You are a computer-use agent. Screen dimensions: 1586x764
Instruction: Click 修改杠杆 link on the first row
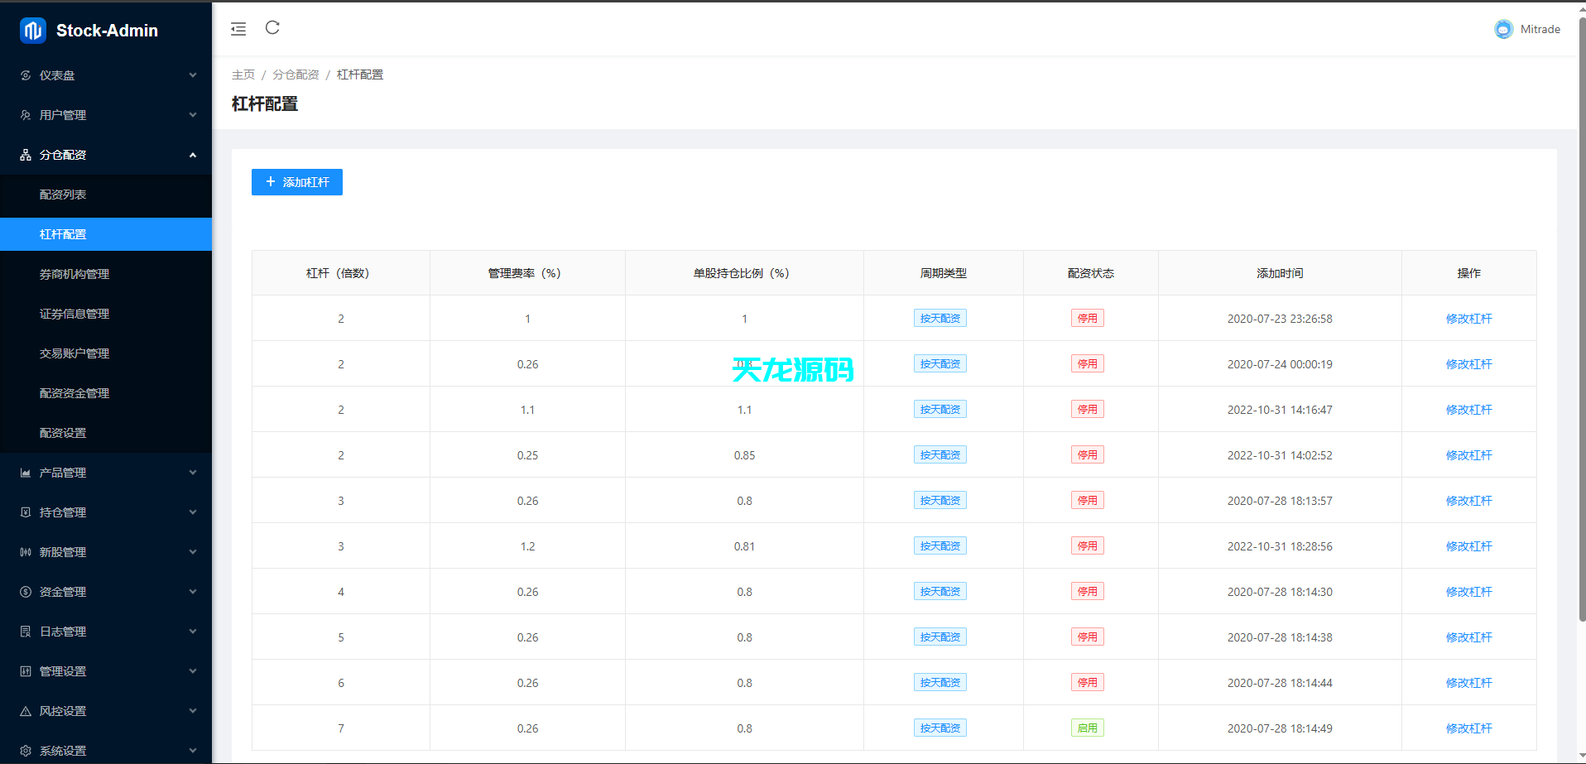(x=1468, y=318)
